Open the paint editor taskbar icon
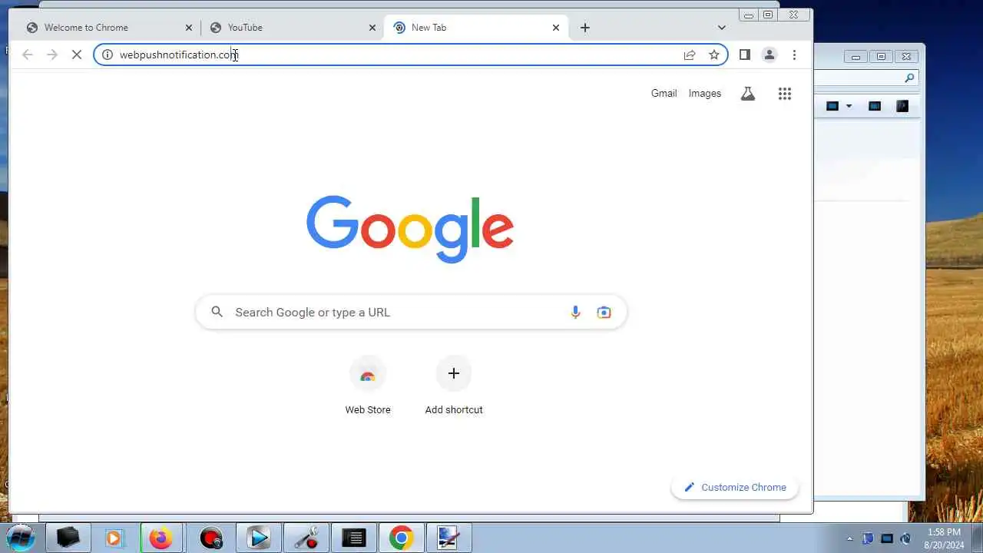Screen dimensions: 983x553 [x=448, y=538]
